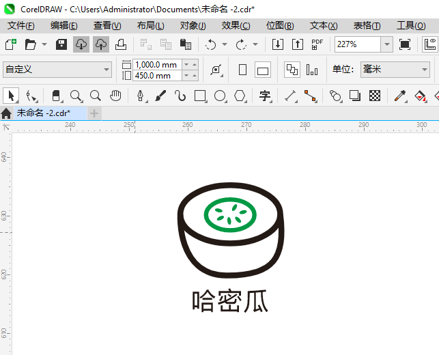Open the 单位 millimeter units dropdown
This screenshot has height=355, width=439.
click(x=395, y=70)
